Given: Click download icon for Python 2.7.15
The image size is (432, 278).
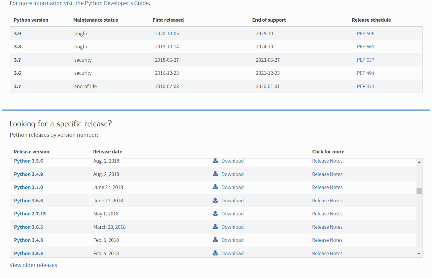Looking at the screenshot, I should coord(215,213).
